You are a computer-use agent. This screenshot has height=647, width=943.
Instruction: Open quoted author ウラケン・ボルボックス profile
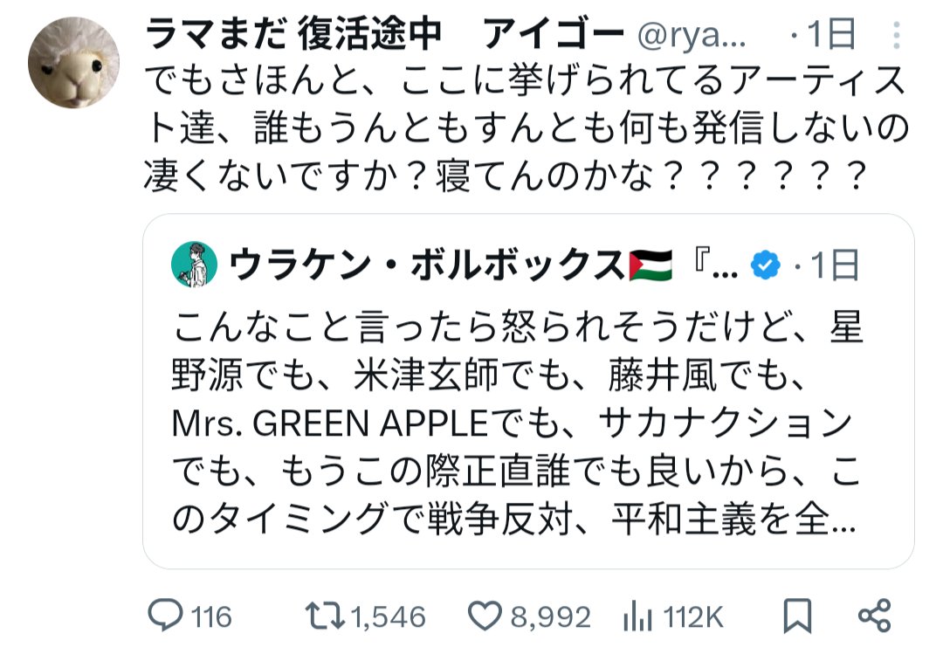coord(428,264)
